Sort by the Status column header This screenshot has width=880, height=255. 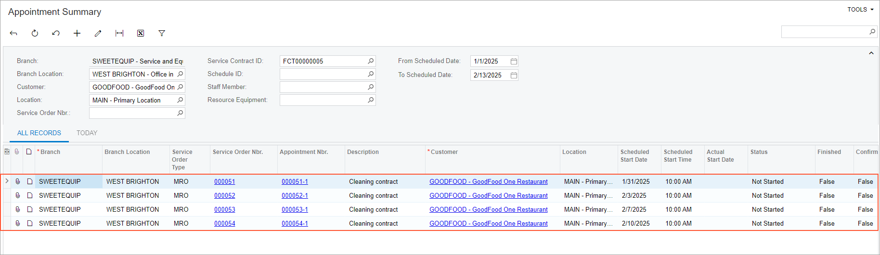[x=759, y=152]
